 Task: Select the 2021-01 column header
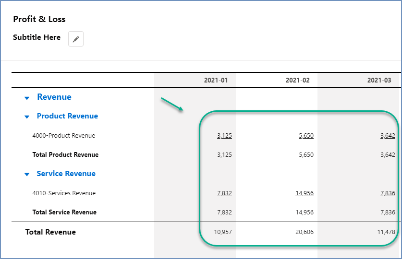(216, 80)
